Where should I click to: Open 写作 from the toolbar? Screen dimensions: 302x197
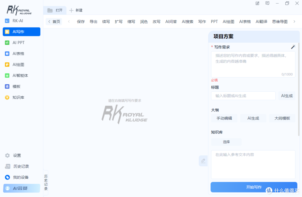point(202,21)
